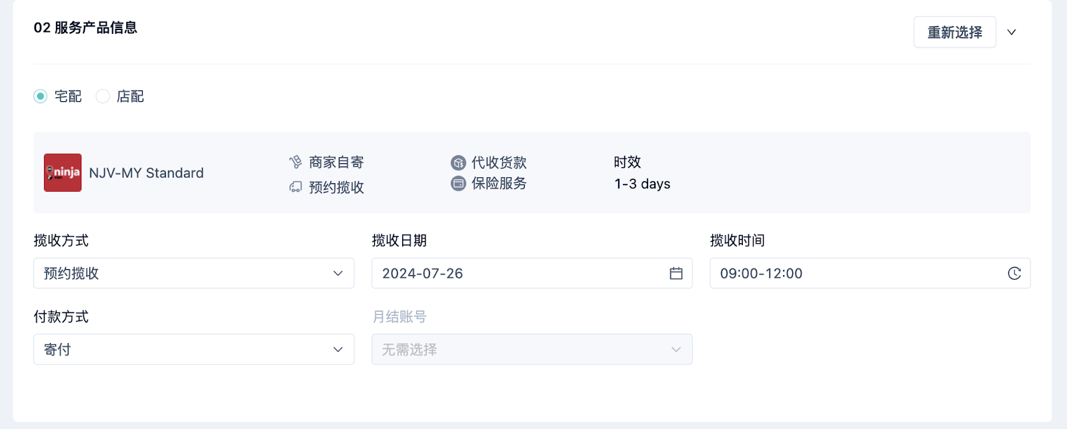Collapse the 服务产品信息 section chevron
Screen dimensions: 1067x429
tap(1012, 32)
